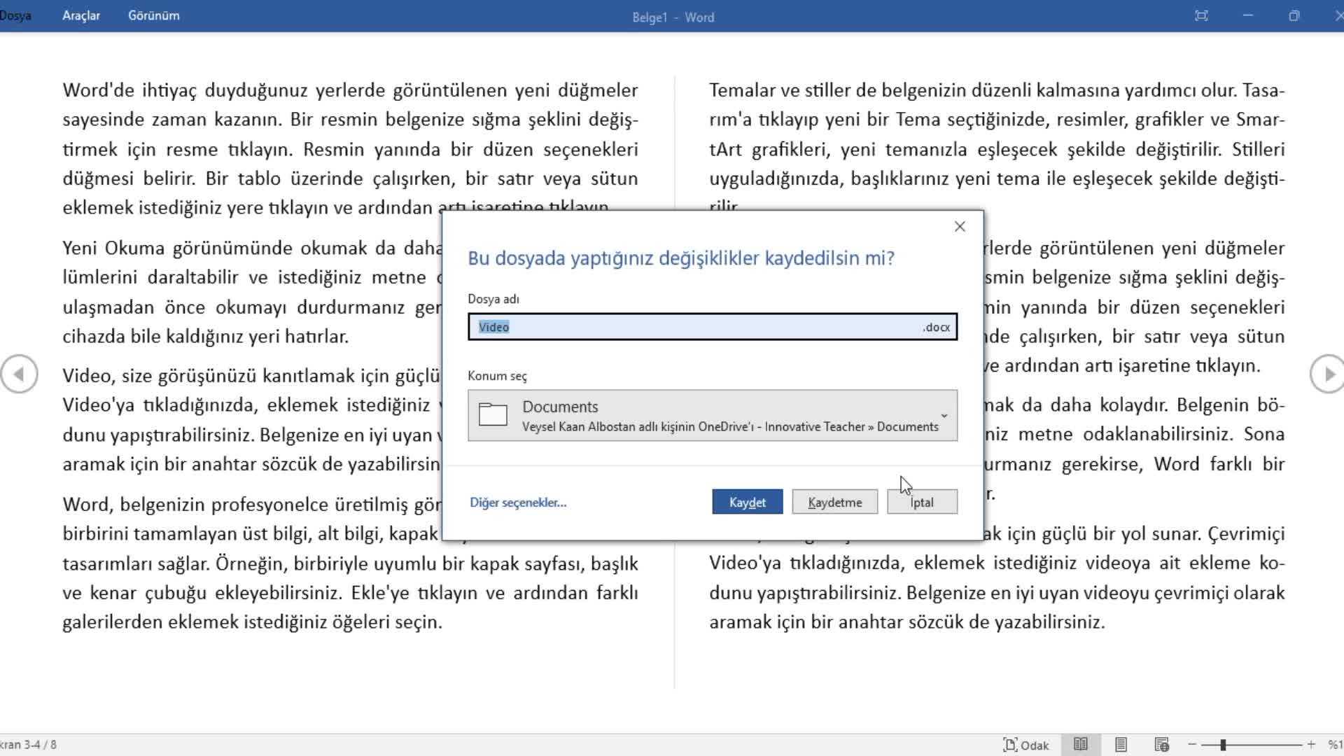
Task: Click the zoom out minus button
Action: 1192,745
